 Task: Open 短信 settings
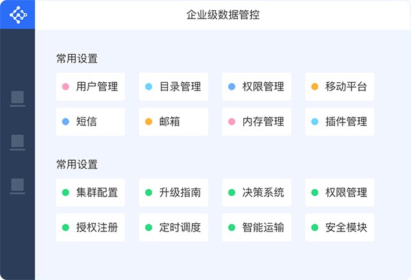pos(90,122)
